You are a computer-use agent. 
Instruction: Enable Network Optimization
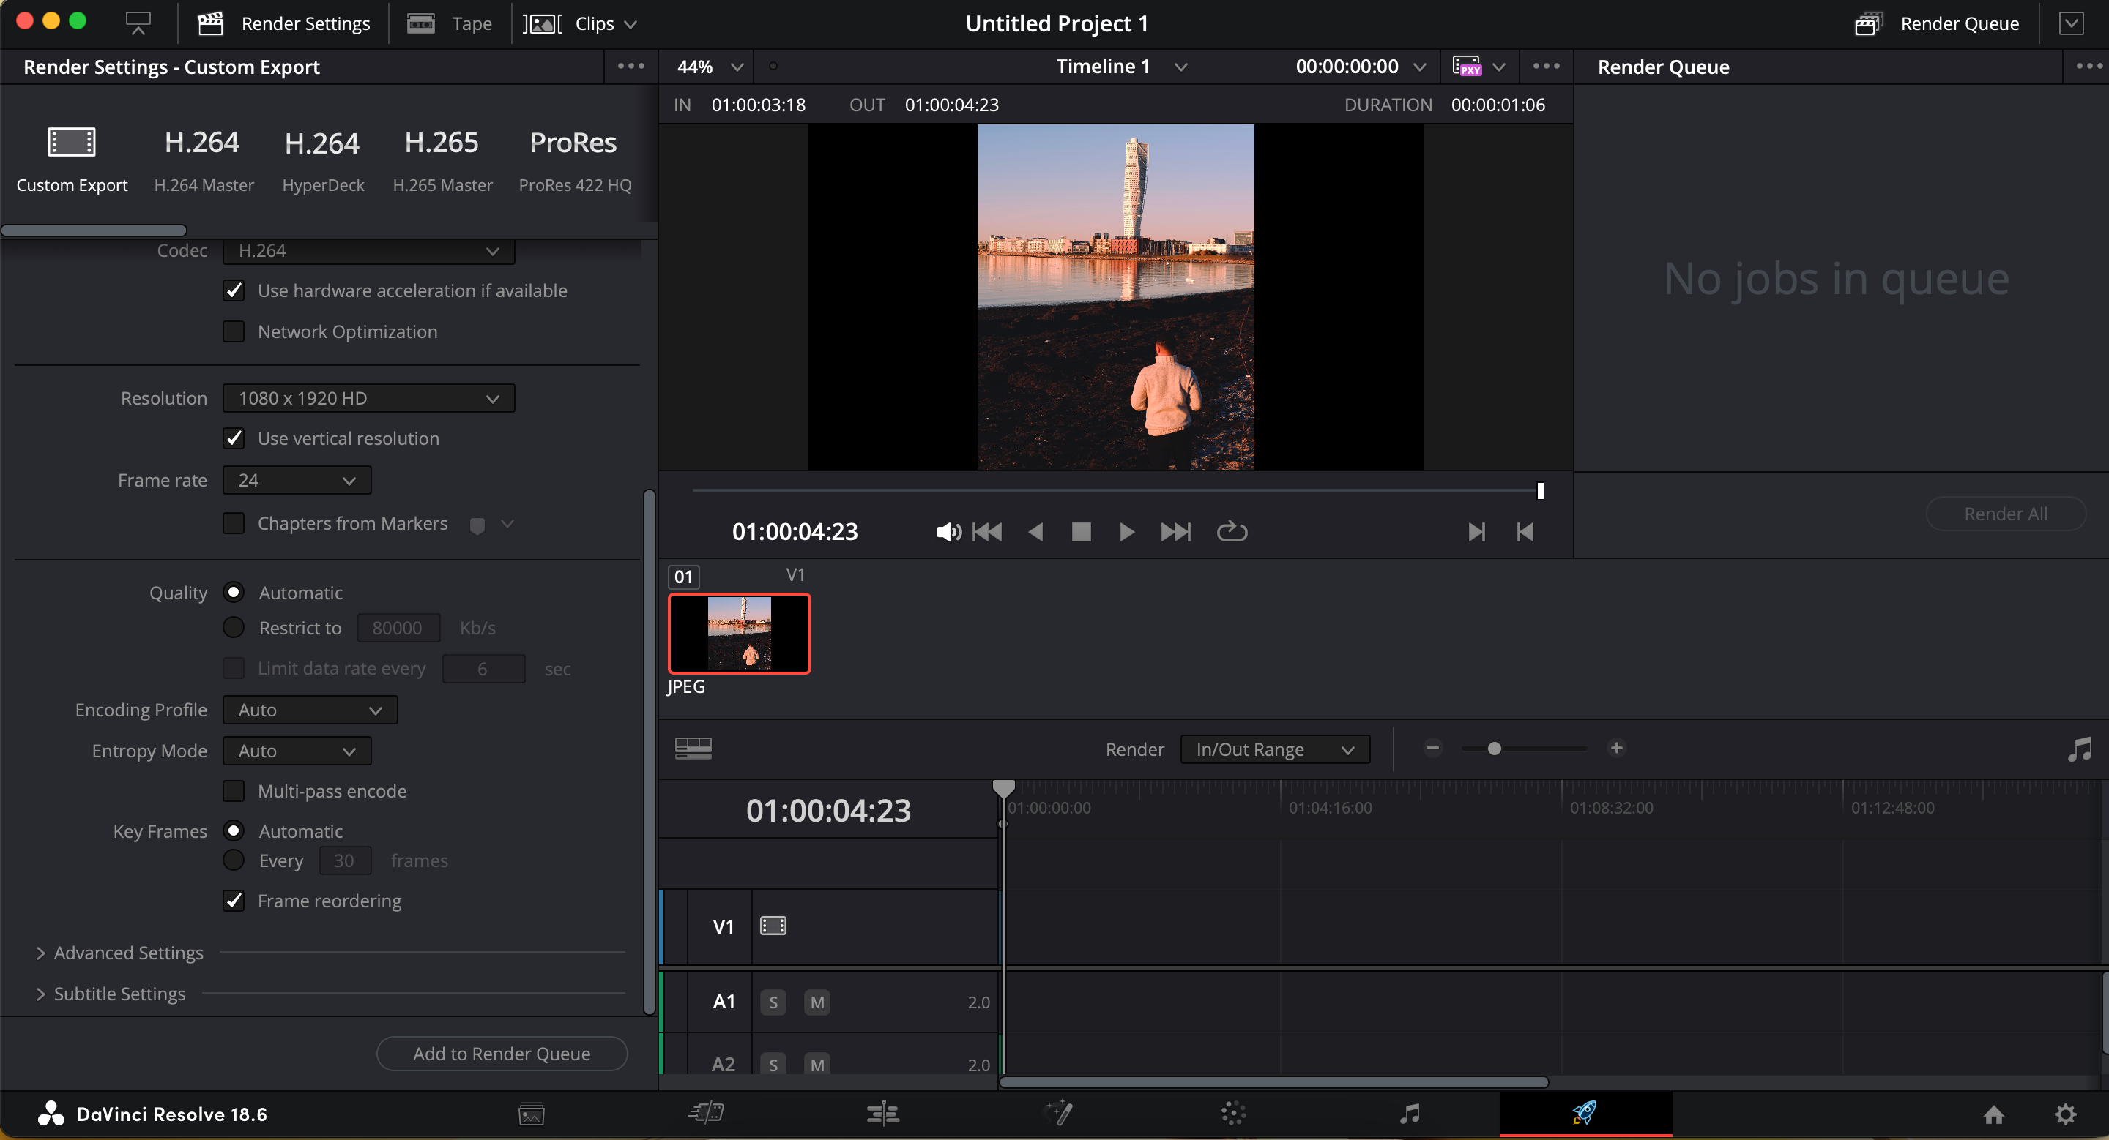point(234,331)
